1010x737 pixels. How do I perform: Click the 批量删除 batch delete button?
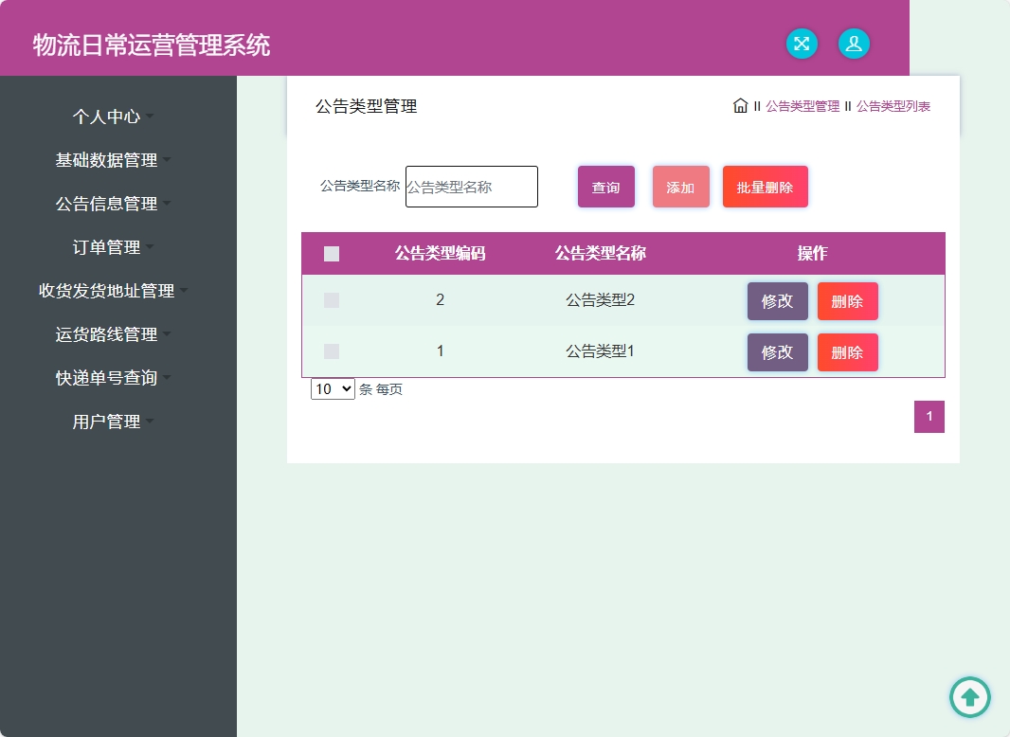point(765,187)
